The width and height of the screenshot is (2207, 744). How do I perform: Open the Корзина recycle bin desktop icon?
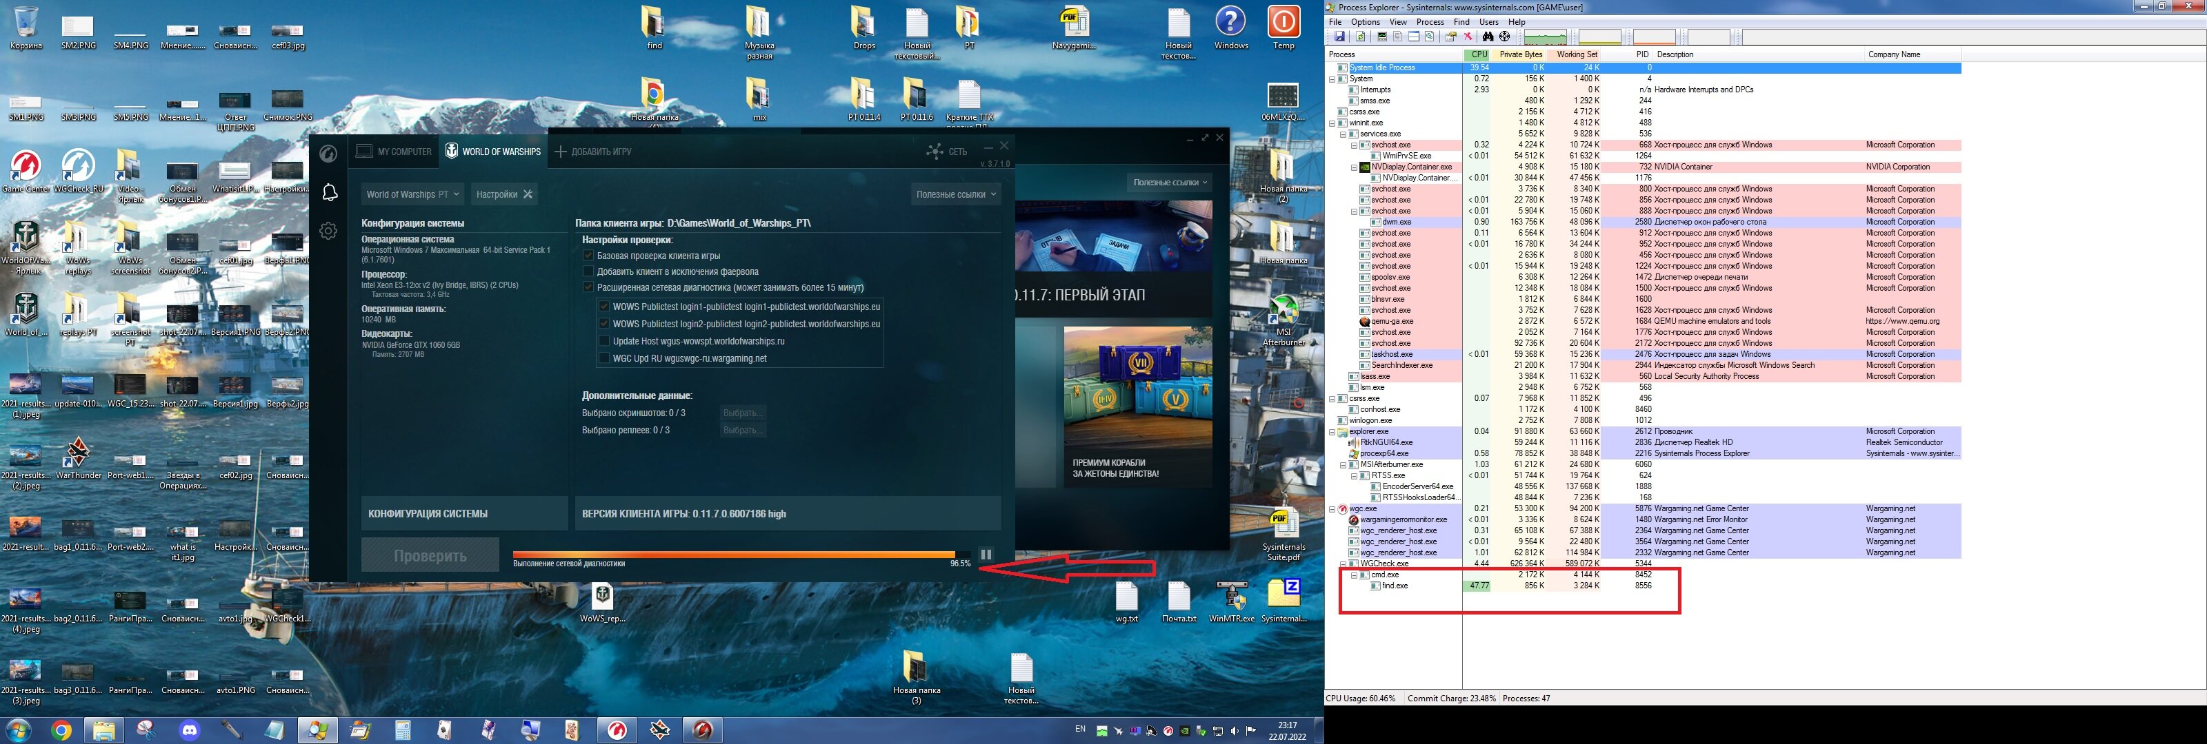[x=27, y=28]
